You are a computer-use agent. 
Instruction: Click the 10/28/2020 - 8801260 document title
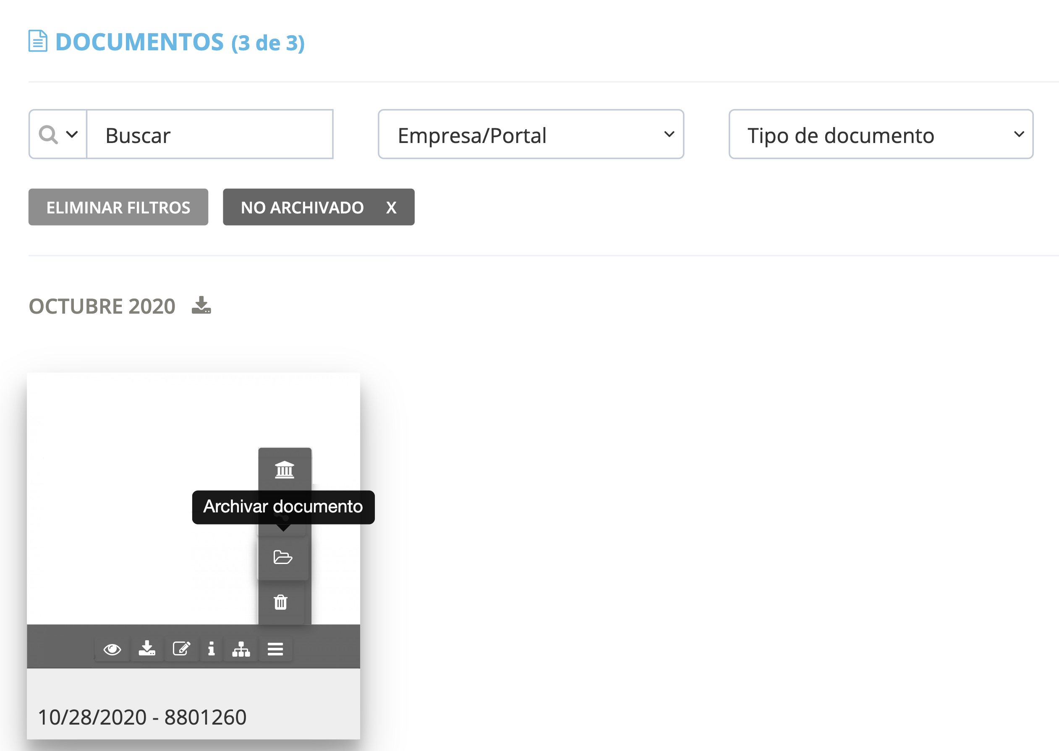click(x=142, y=717)
